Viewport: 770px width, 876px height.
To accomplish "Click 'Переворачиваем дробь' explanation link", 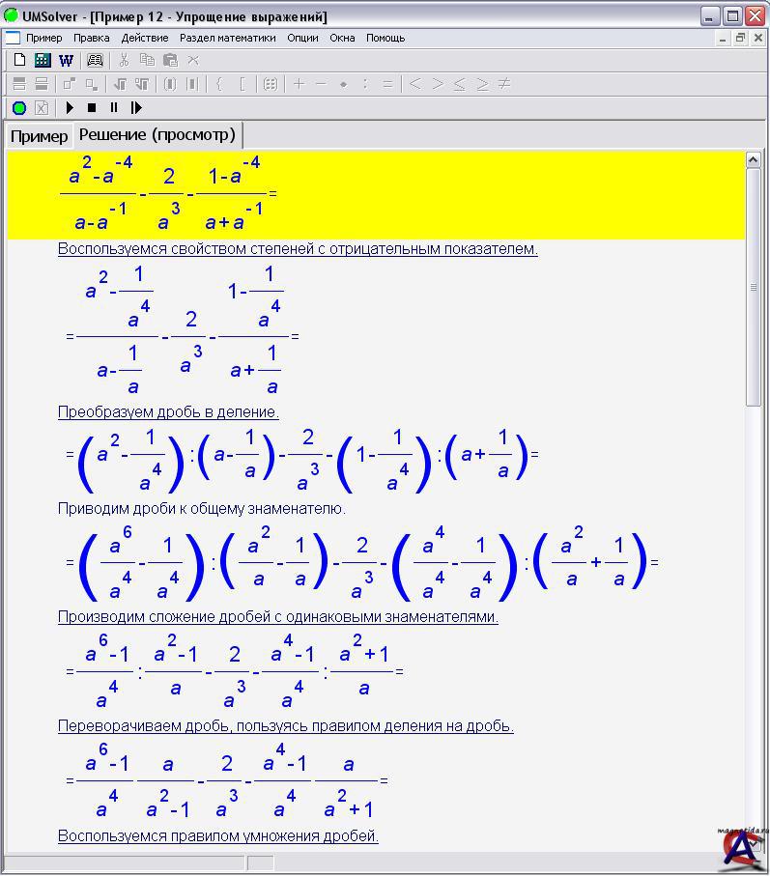I will pos(285,725).
